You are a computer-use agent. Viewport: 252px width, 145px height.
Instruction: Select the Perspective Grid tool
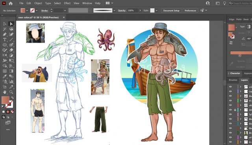11,66
